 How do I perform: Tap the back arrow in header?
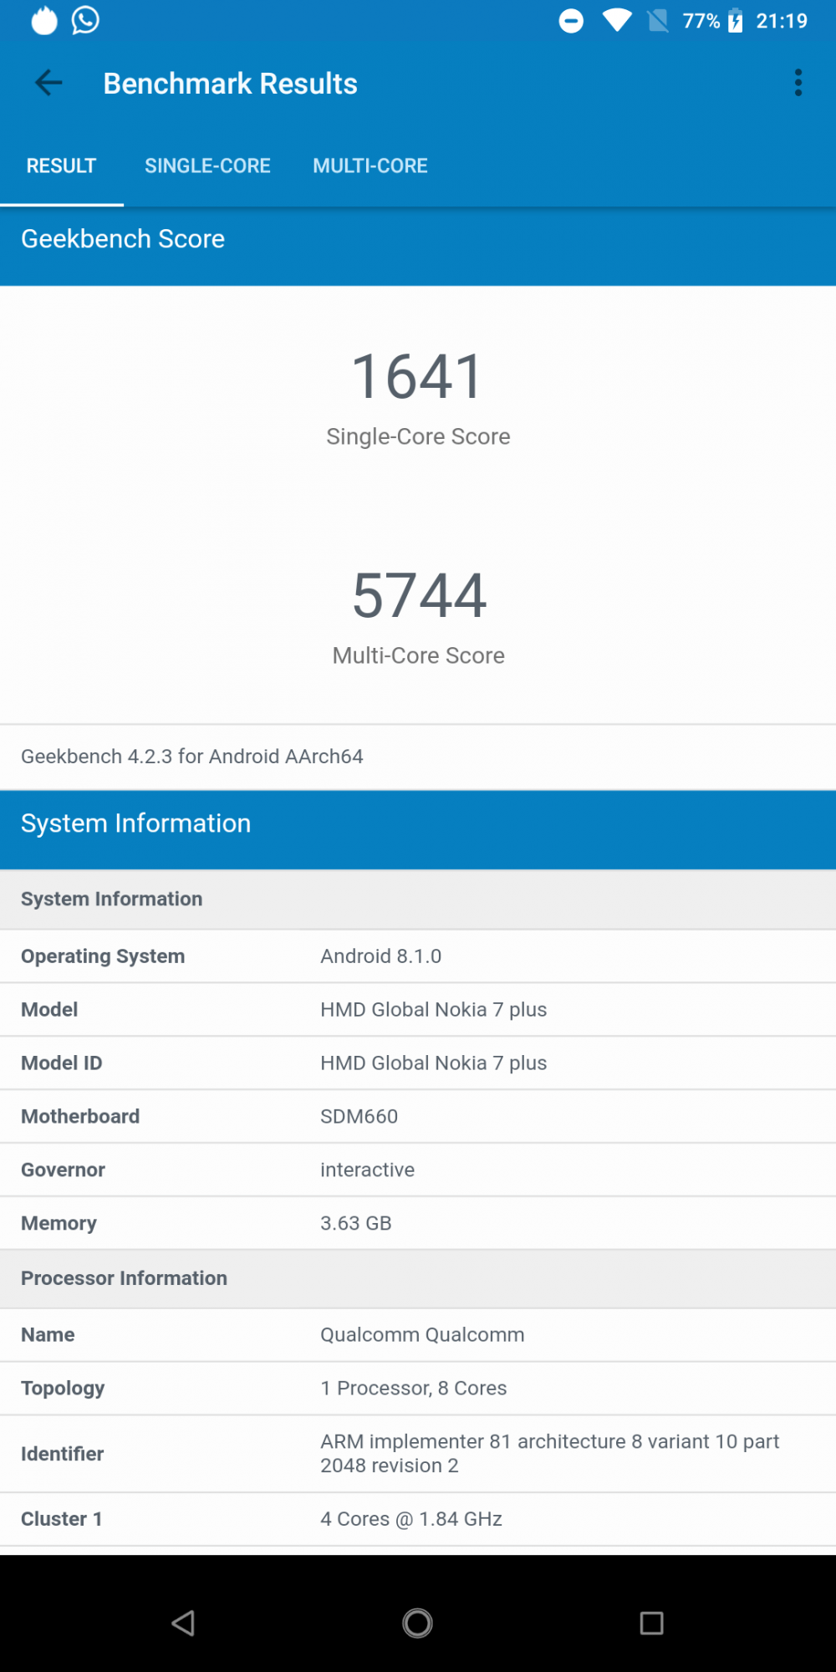pos(48,83)
